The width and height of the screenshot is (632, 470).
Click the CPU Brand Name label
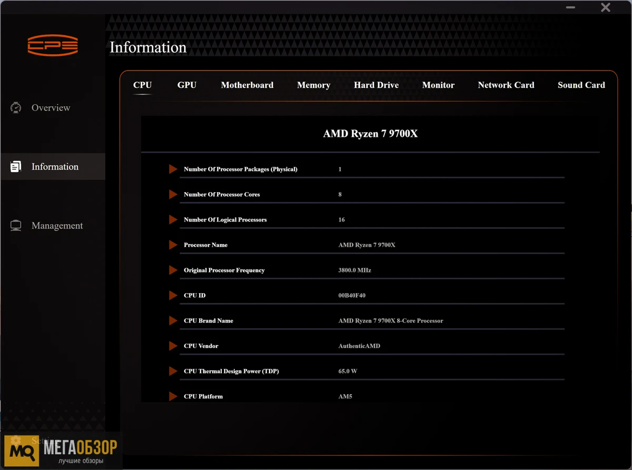pyautogui.click(x=209, y=321)
